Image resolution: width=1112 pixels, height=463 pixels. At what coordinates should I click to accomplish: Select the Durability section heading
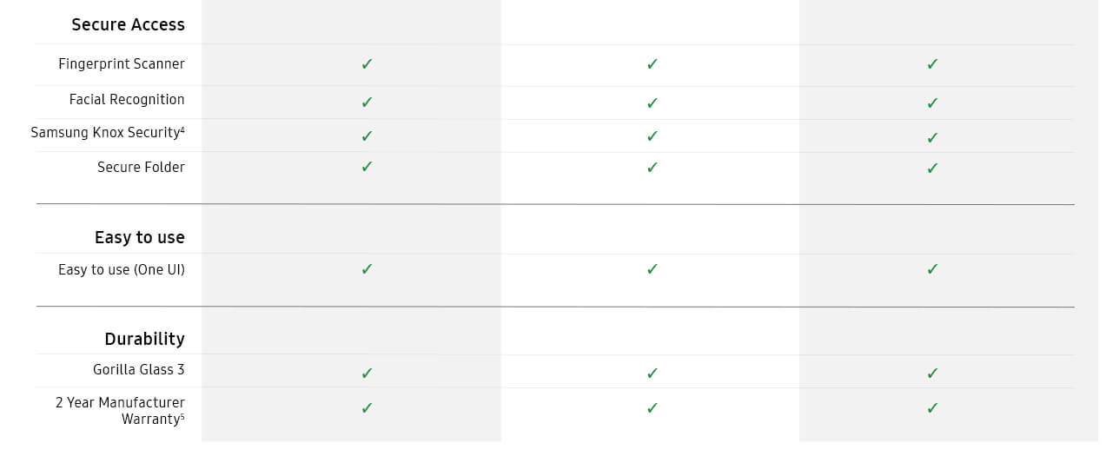144,339
